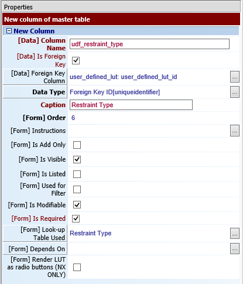Enable the Used for Filter checkbox

tap(77, 189)
